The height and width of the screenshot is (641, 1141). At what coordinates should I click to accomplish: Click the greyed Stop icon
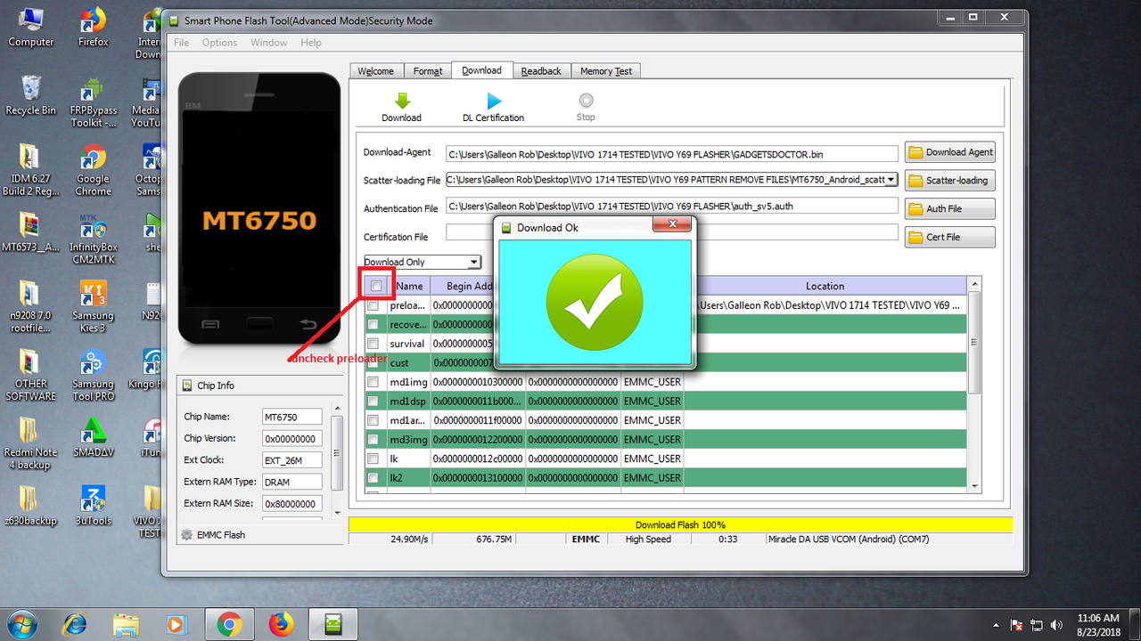(x=586, y=101)
